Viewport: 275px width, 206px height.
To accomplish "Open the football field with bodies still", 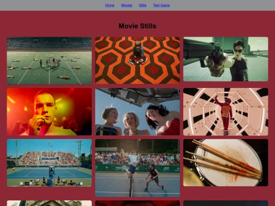I will click(x=49, y=61).
